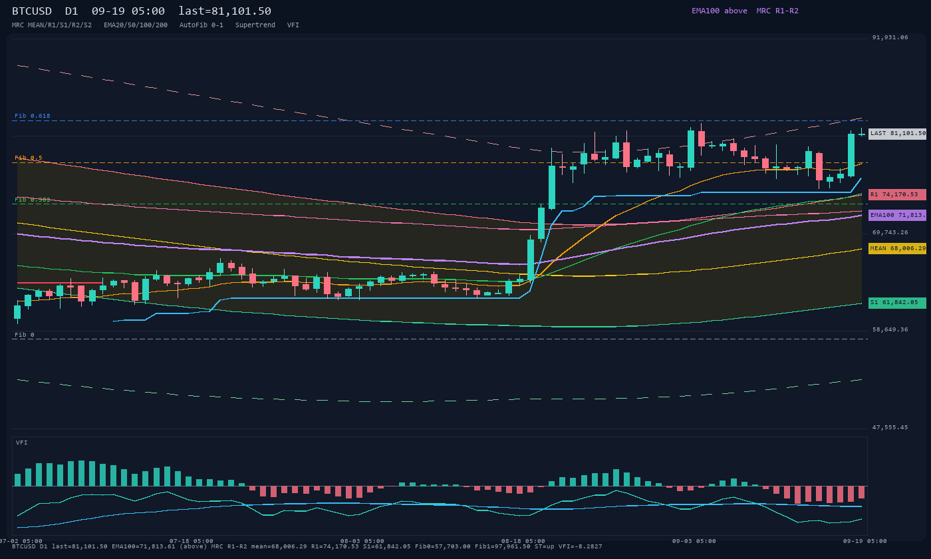Click the 07-18 05:00 date tick

192,541
